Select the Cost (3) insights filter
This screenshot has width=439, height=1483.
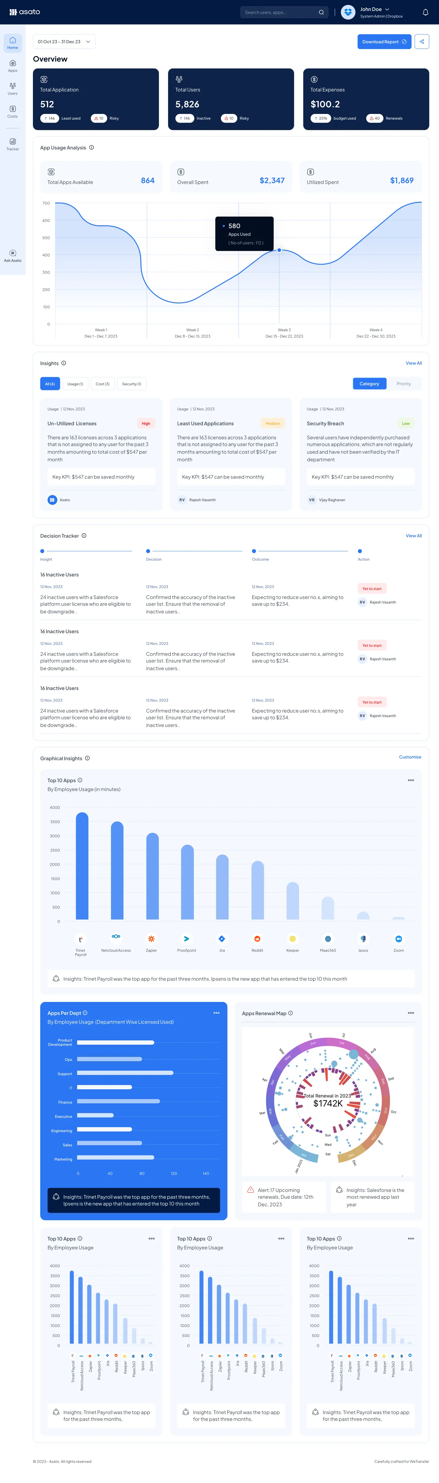(x=102, y=383)
